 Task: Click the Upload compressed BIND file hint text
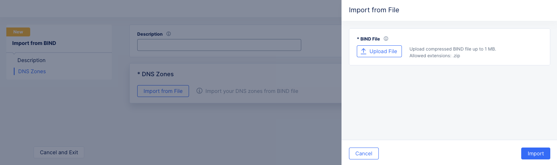(453, 49)
